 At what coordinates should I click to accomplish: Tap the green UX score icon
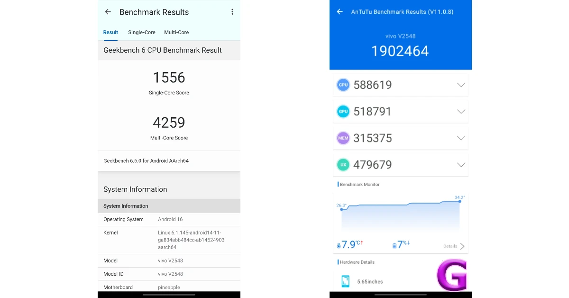click(343, 165)
